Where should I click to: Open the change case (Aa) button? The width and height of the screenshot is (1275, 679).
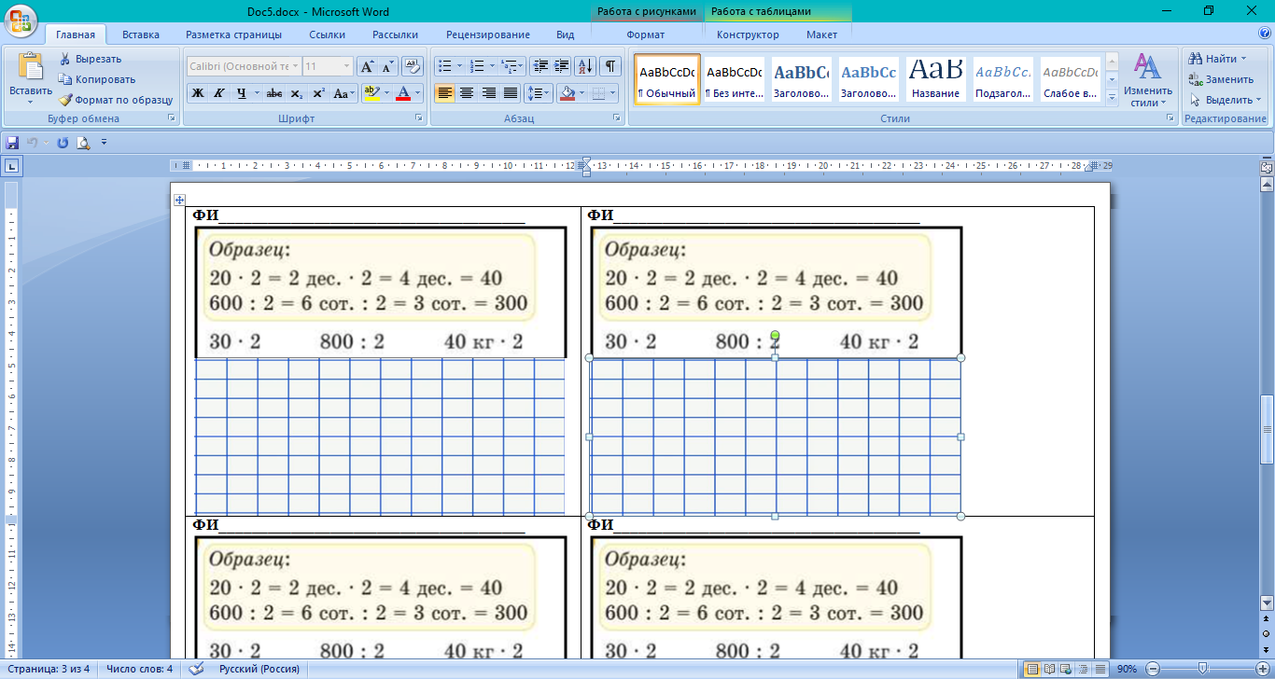pyautogui.click(x=343, y=93)
